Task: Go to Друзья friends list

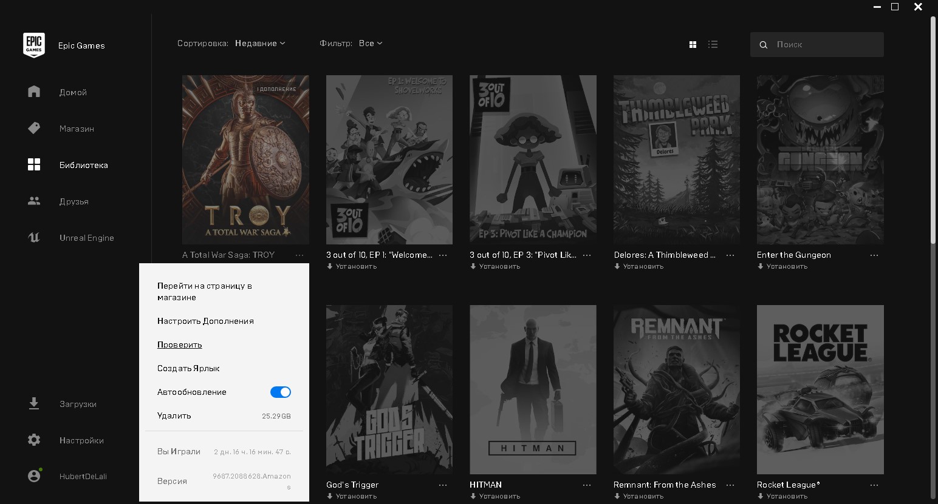Action: 74,201
